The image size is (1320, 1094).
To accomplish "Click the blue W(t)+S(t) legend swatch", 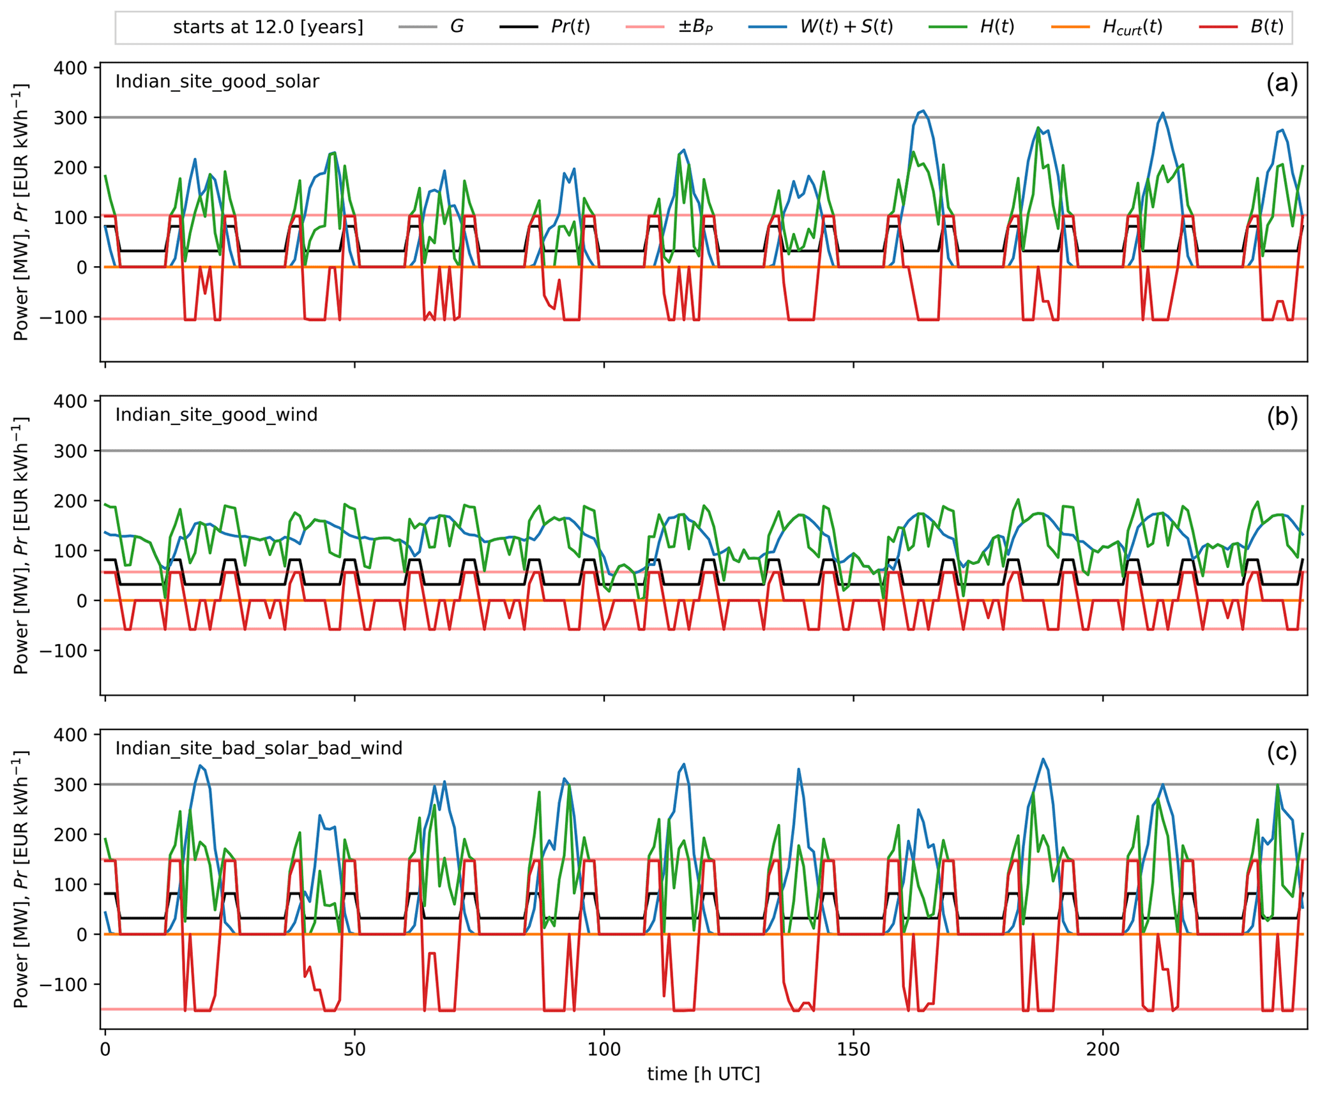I will [767, 27].
